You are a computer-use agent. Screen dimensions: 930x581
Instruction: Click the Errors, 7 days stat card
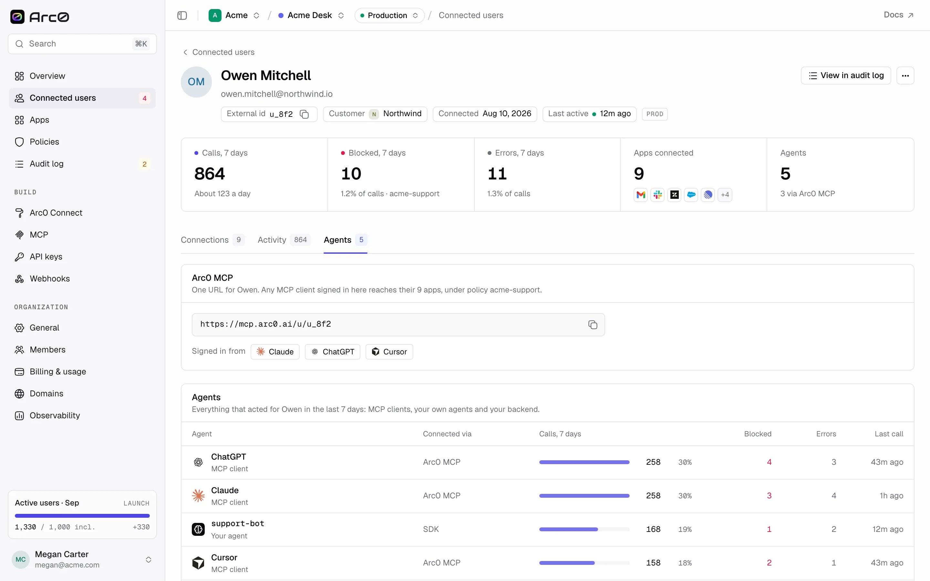547,174
